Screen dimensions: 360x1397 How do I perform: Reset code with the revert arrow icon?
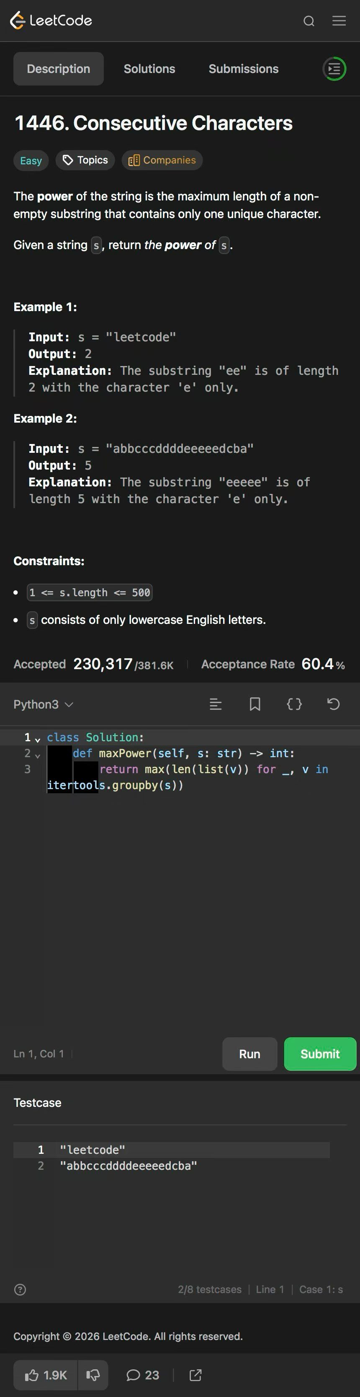coord(334,704)
